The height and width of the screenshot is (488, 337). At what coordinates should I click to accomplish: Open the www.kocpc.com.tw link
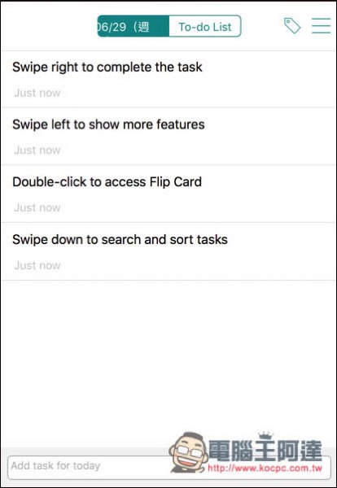pyautogui.click(x=265, y=468)
